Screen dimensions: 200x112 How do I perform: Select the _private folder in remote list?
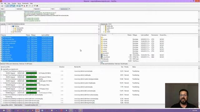point(105,40)
